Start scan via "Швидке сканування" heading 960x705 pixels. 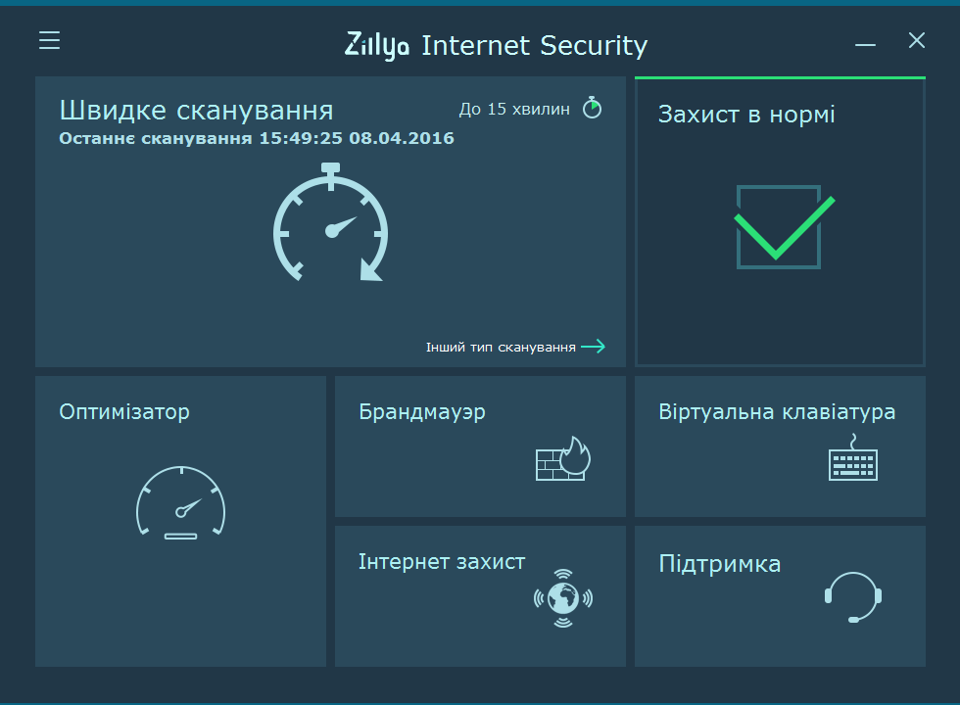click(x=197, y=111)
